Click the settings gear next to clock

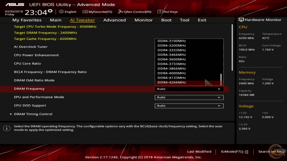[50, 11]
